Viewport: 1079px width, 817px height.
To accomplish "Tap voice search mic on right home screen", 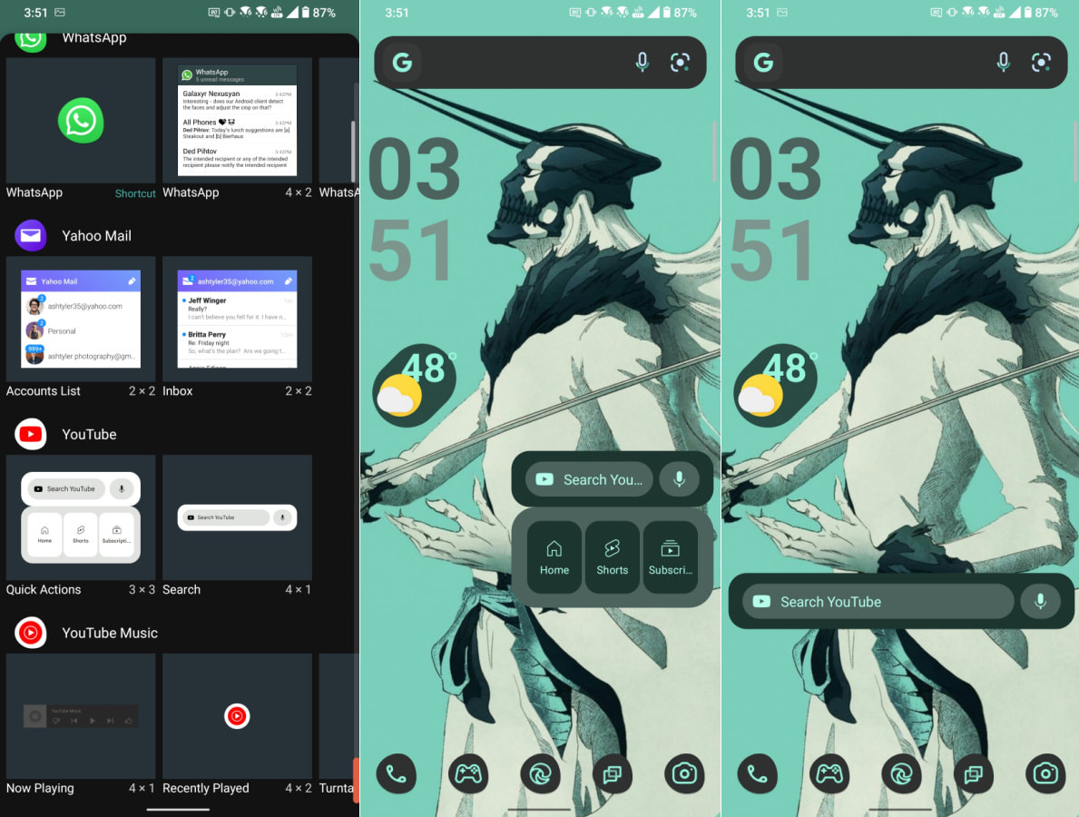I will coord(1004,62).
